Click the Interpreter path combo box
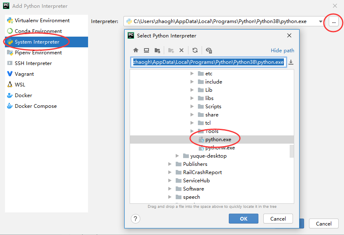The height and width of the screenshot is (235, 344). tap(224, 21)
